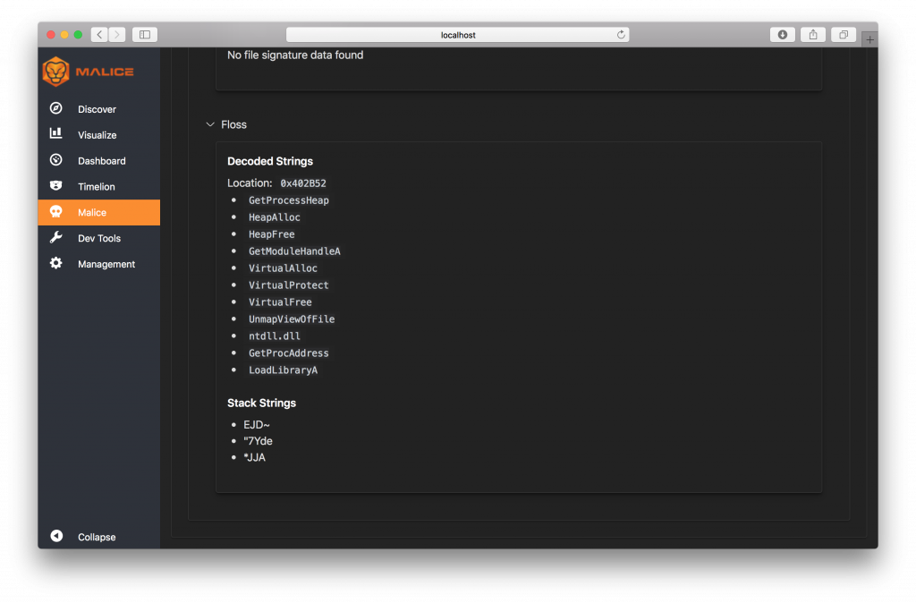Collapse the sidebar with arrow icon
This screenshot has width=916, height=603.
point(56,536)
